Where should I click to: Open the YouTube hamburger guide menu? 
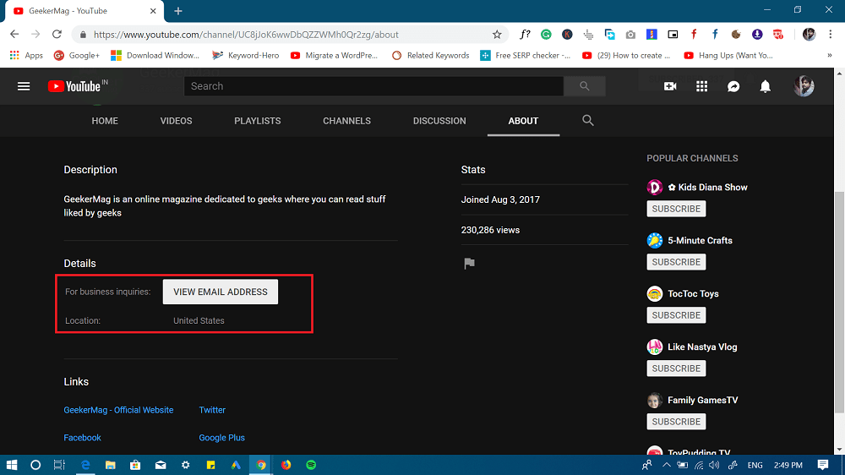(23, 86)
